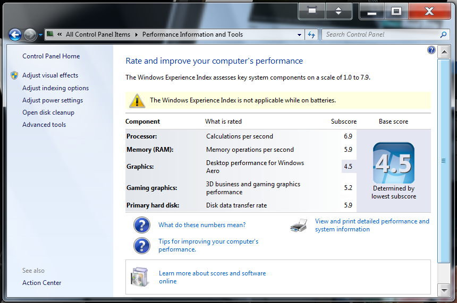
Task: Open help with the blue question icon
Action: [x=431, y=50]
